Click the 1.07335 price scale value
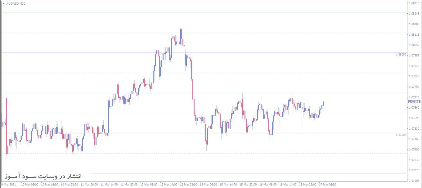Viewport: 422px width, 188px height. [x=414, y=160]
